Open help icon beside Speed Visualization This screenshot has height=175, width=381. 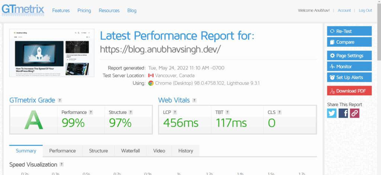pyautogui.click(x=61, y=164)
